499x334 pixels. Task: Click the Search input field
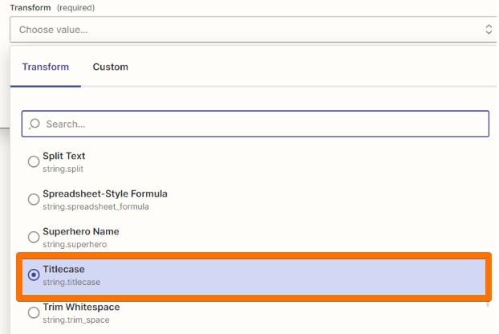click(x=255, y=124)
